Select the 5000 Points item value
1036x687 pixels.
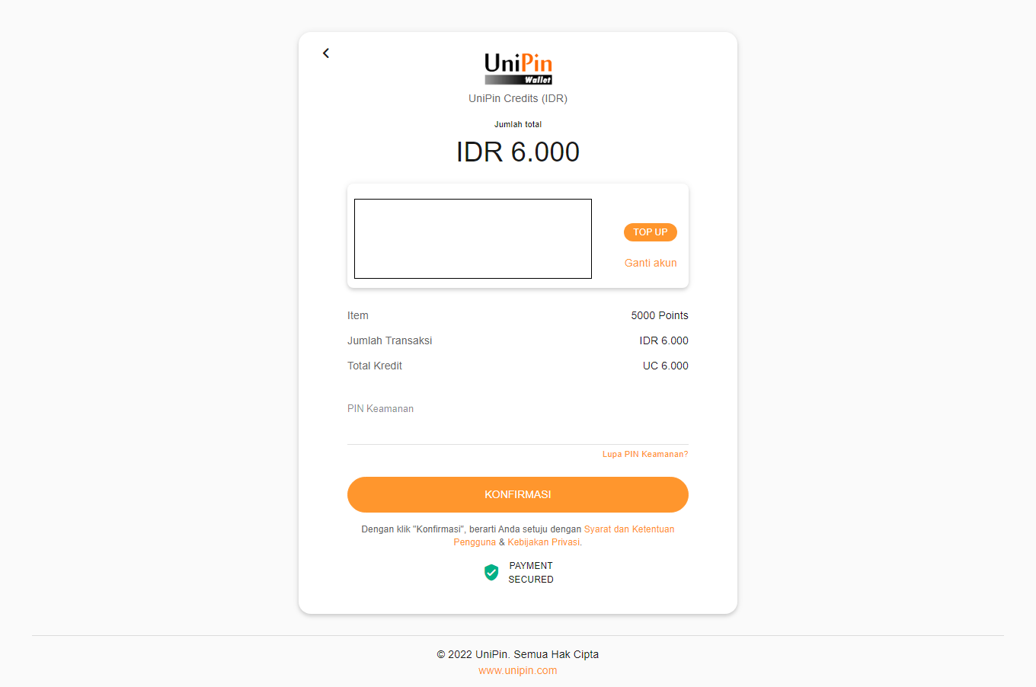[660, 315]
